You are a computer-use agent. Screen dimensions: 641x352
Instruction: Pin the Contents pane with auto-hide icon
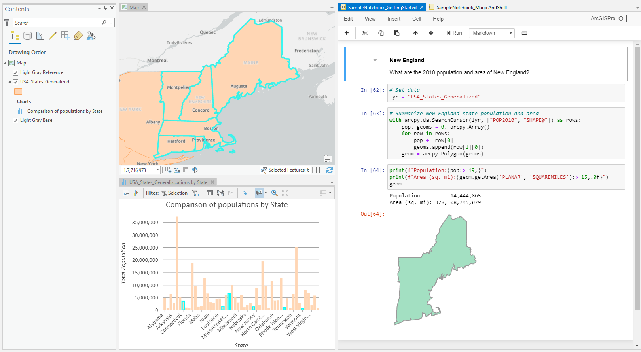click(x=106, y=8)
